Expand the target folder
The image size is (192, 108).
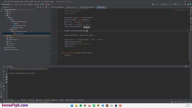click(5, 35)
